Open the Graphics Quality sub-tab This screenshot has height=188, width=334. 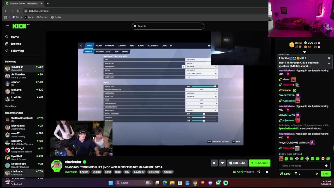click(104, 51)
